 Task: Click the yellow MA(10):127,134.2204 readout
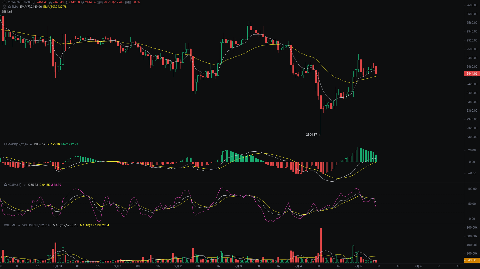pos(94,225)
